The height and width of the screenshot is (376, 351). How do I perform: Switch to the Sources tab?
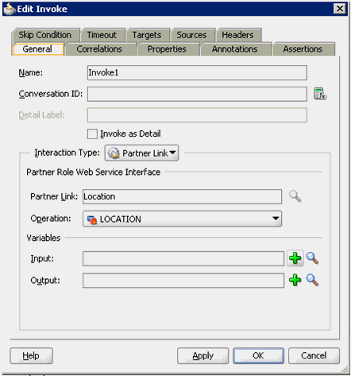[x=192, y=35]
